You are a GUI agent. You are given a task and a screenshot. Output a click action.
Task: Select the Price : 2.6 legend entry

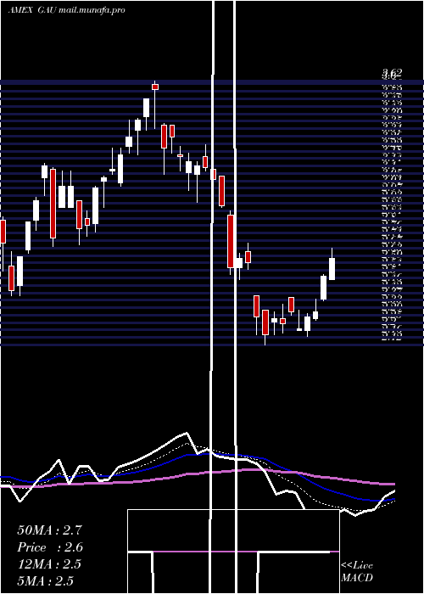[50, 547]
